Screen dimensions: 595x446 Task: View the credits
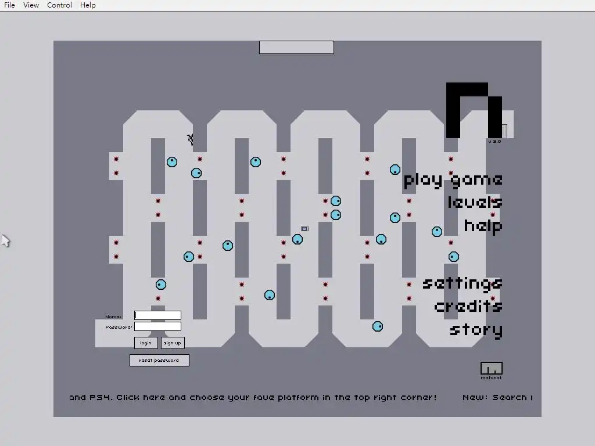click(468, 305)
